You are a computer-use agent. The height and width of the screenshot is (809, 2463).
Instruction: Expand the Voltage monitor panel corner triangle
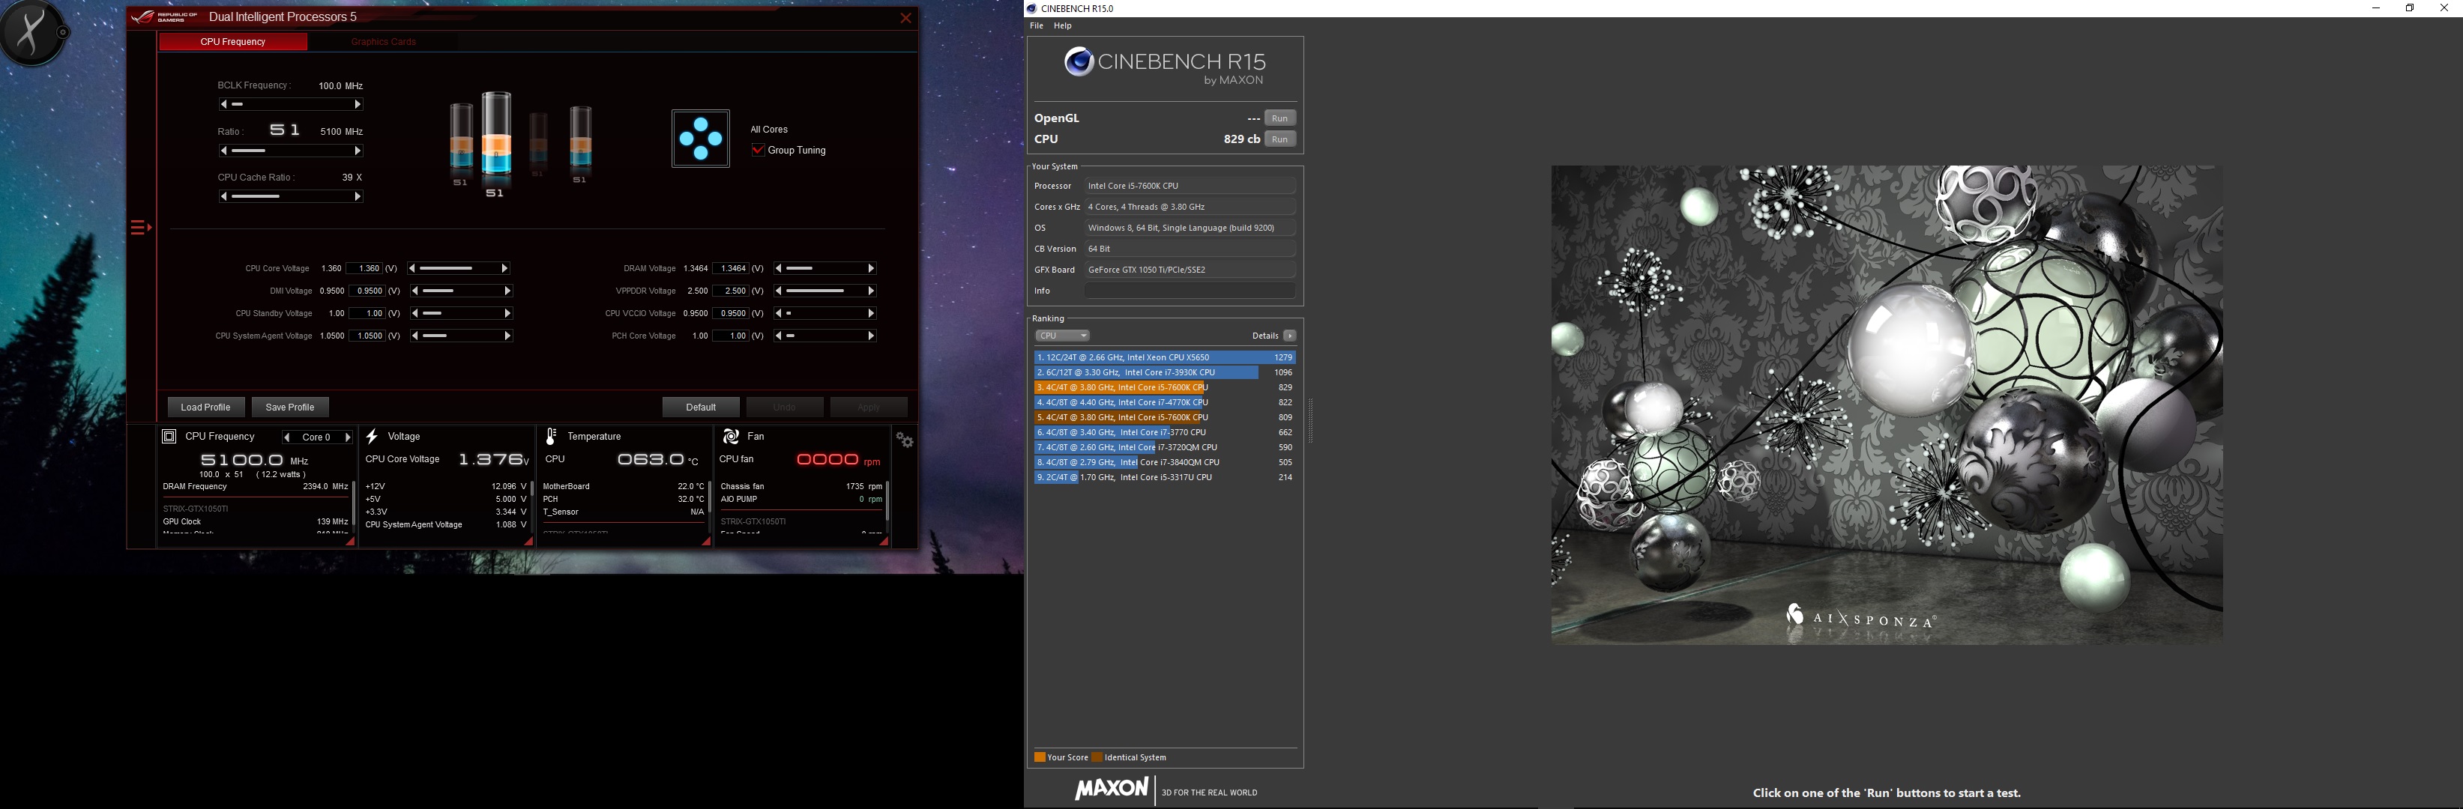tap(528, 541)
